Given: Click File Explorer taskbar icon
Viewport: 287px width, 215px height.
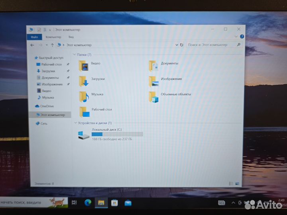Looking at the screenshot, I should (x=101, y=203).
